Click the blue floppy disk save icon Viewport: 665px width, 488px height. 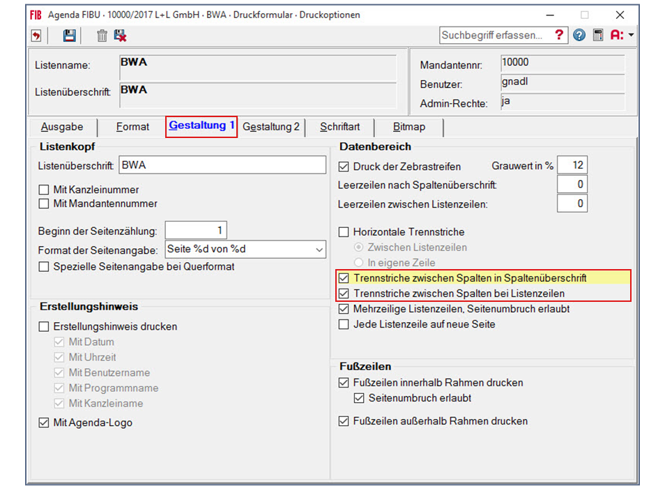coord(69,36)
